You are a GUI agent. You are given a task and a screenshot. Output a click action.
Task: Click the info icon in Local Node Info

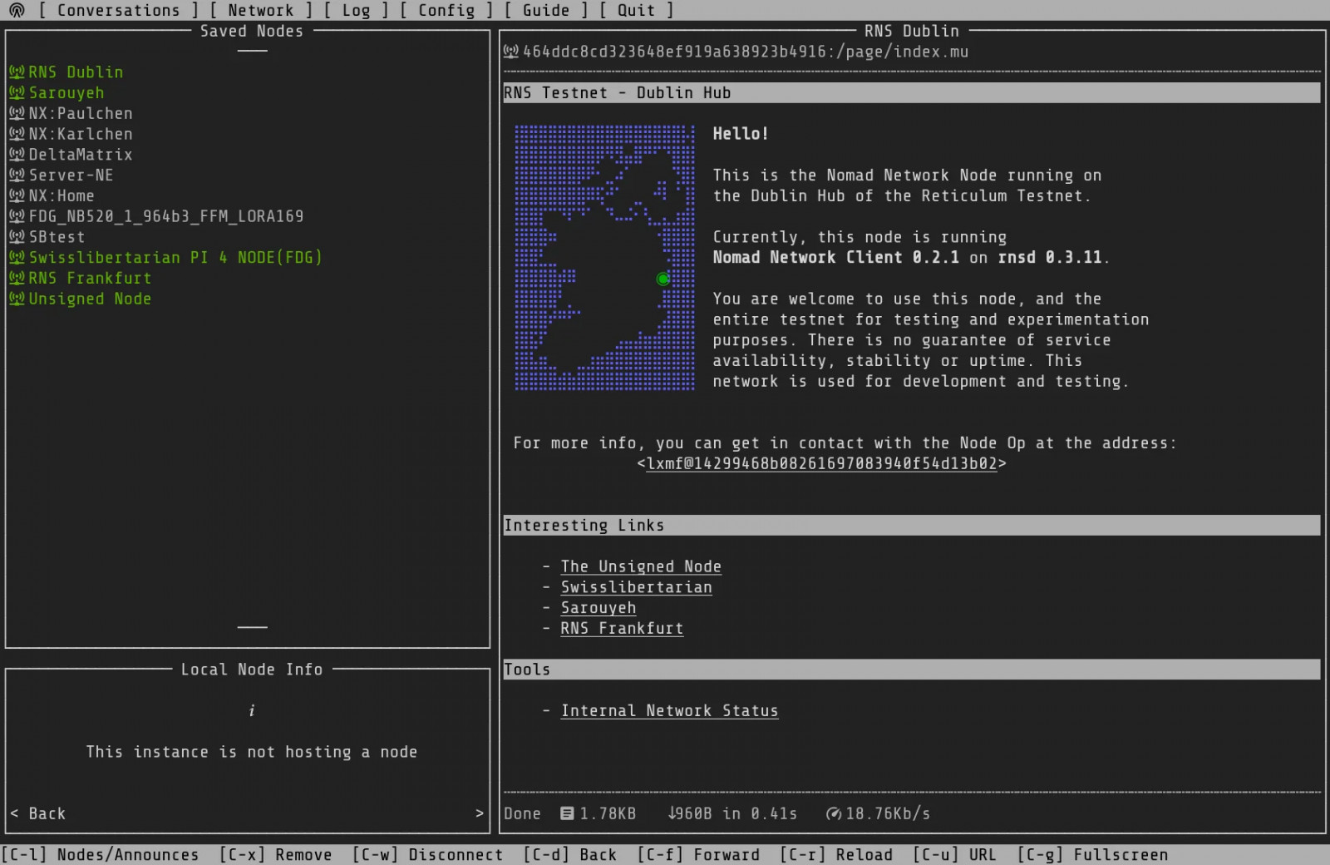(251, 710)
